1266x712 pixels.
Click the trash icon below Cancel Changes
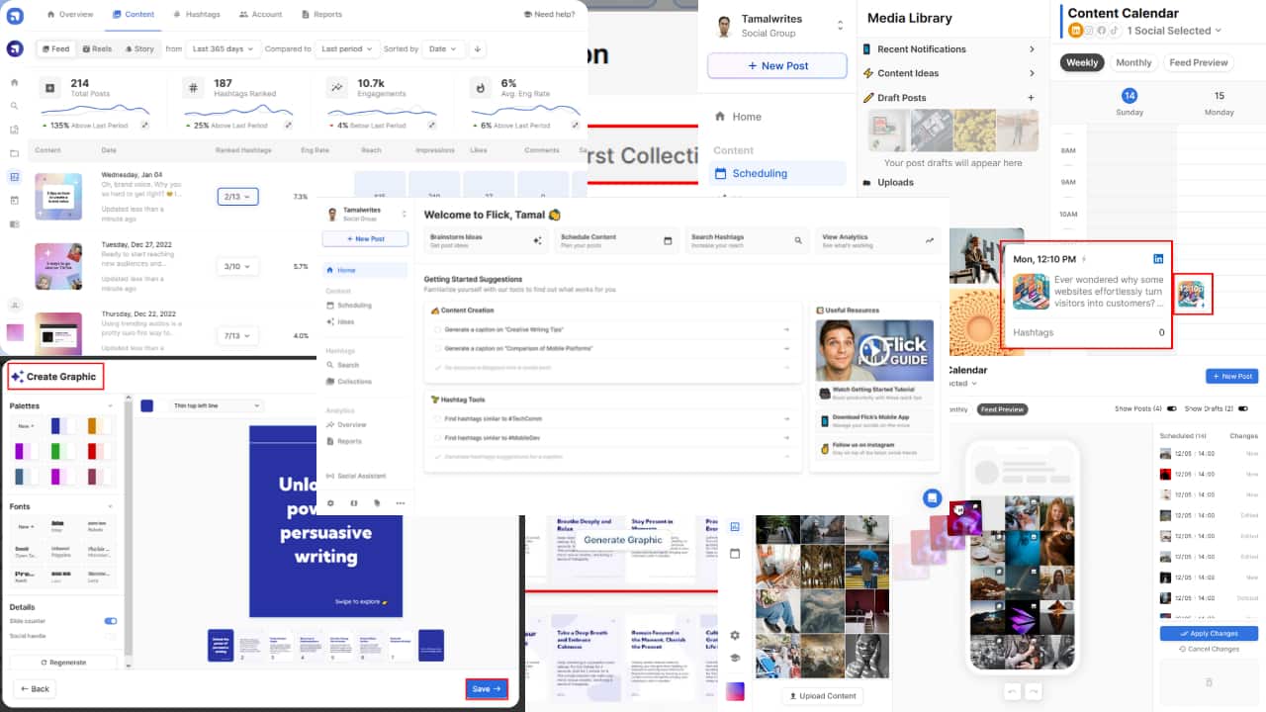tap(1209, 682)
